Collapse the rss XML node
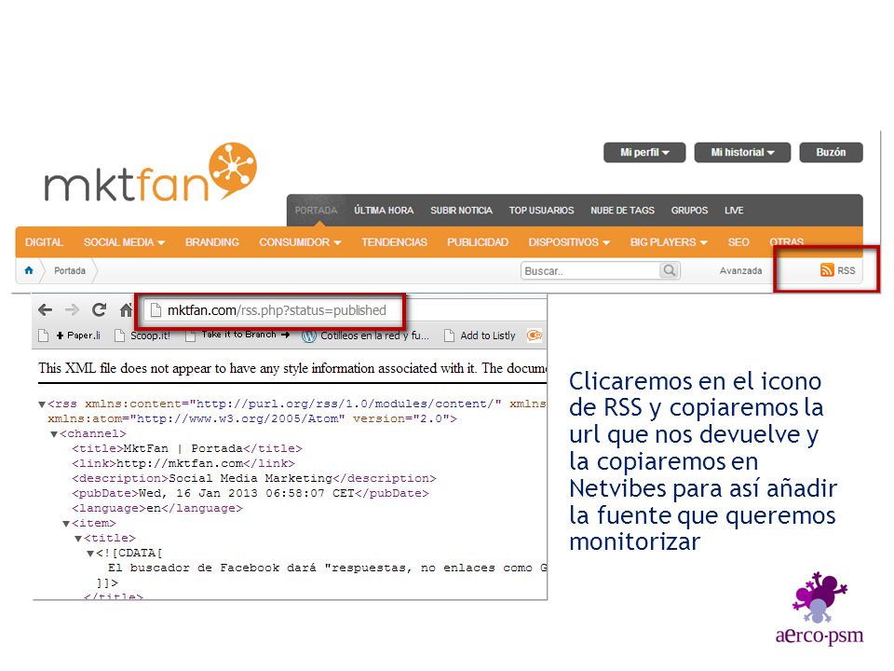The width and height of the screenshot is (894, 671). pyautogui.click(x=42, y=404)
